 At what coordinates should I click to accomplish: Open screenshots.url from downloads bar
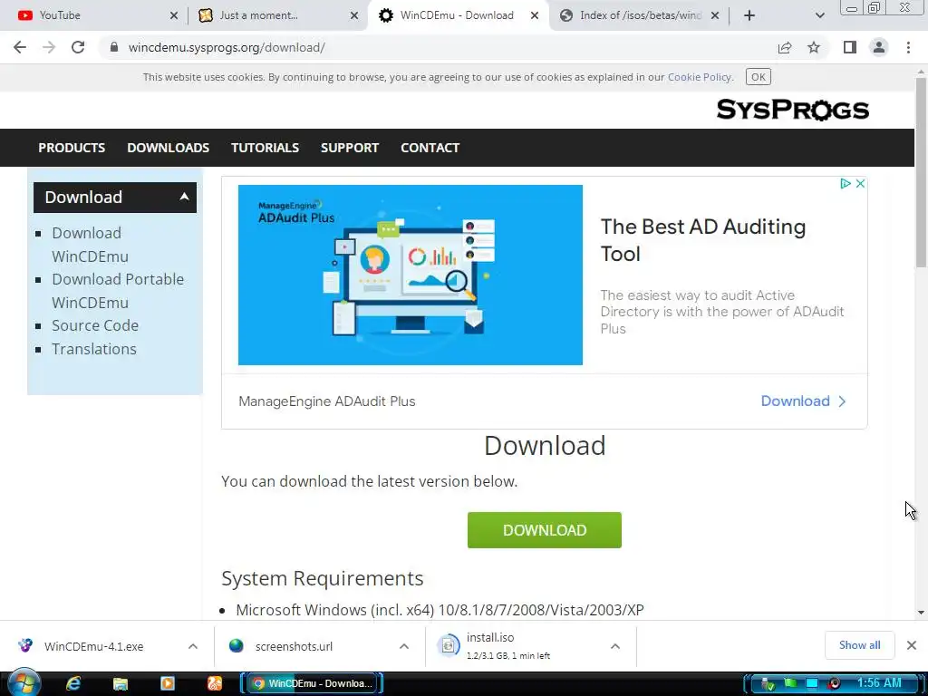point(294,646)
